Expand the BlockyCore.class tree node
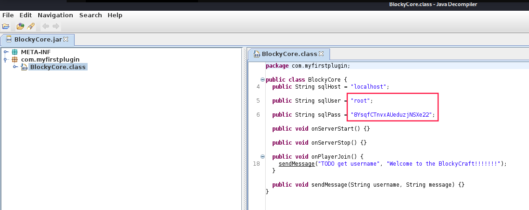The image size is (529, 210). pos(15,67)
